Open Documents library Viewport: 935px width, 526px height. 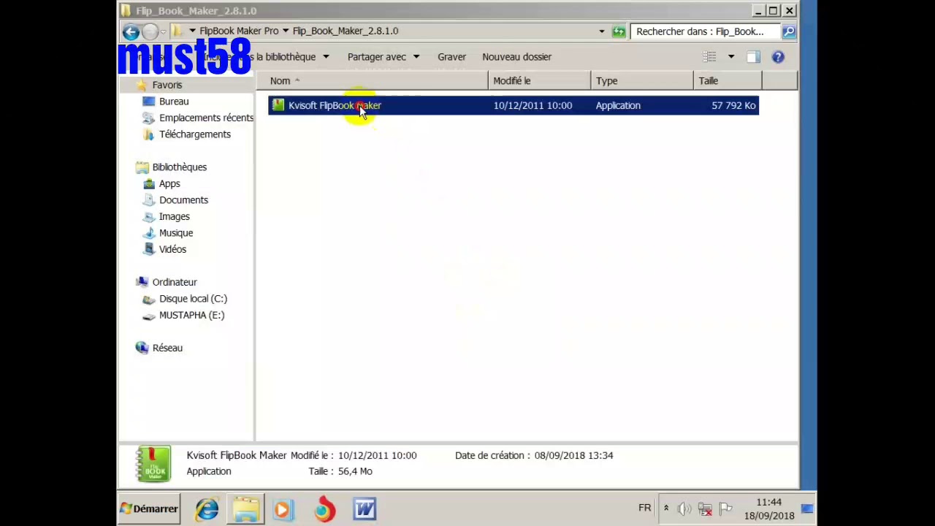[x=183, y=200]
